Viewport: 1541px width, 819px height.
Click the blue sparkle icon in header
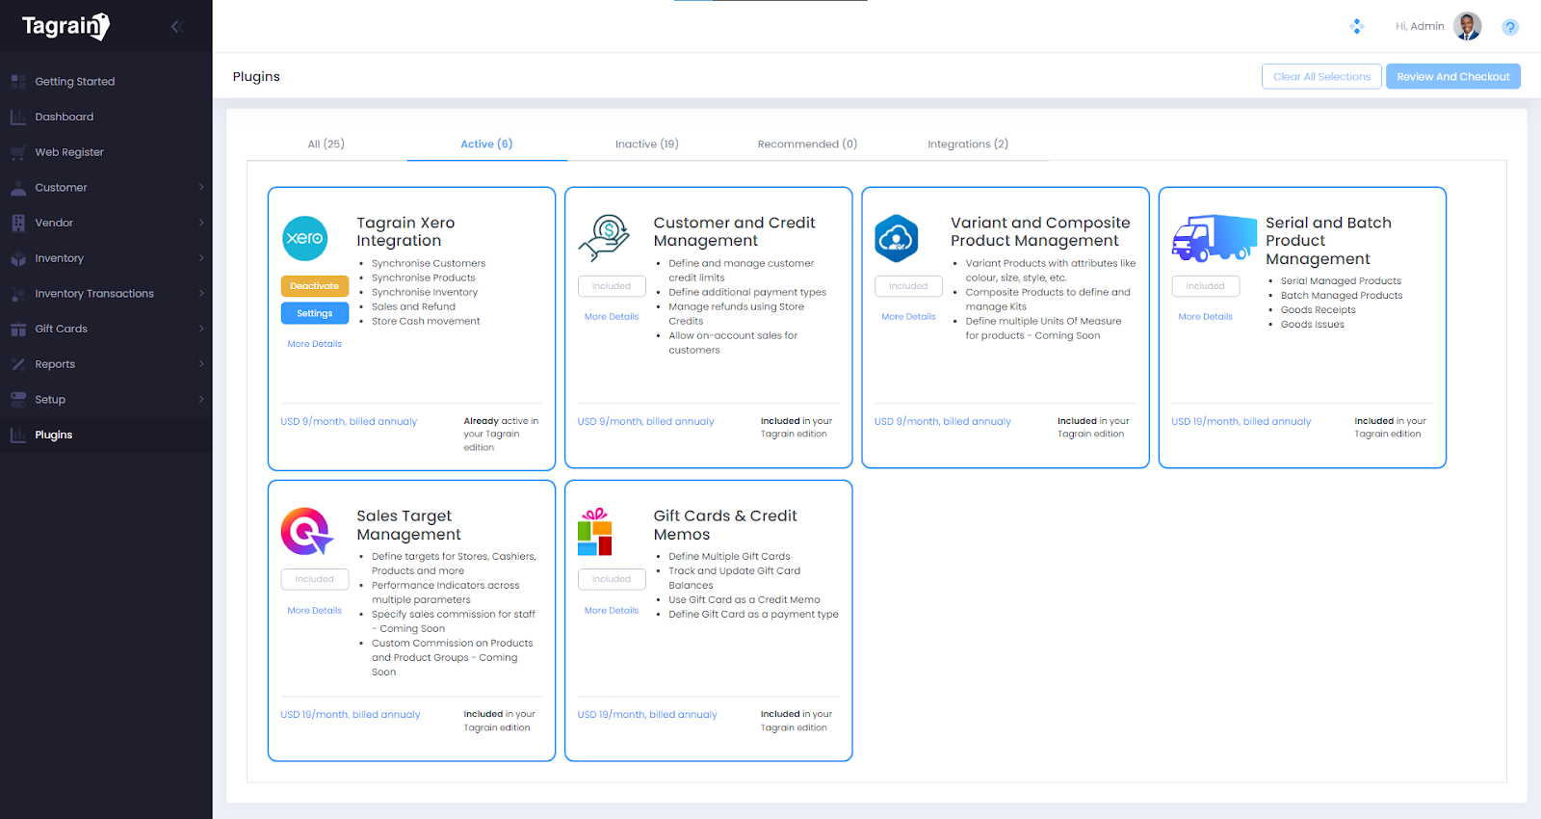[x=1357, y=26]
